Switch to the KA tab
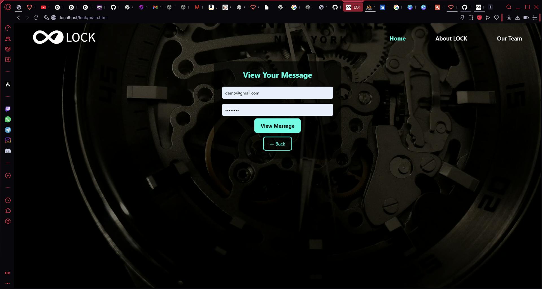Viewport: 542px width, 289px height. click(x=197, y=7)
